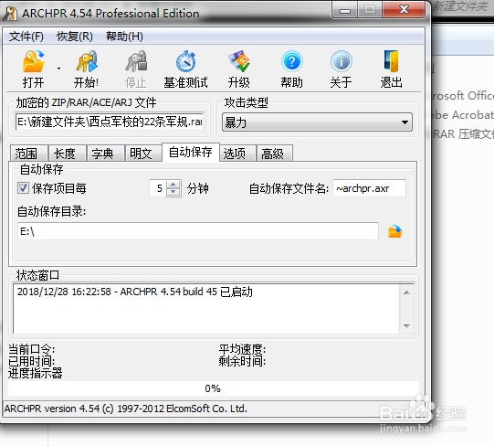Close the ARCHPR window
The height and width of the screenshot is (446, 494).
click(x=404, y=10)
